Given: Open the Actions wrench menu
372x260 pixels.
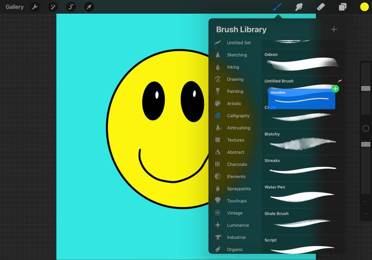Looking at the screenshot, I should tap(35, 7).
